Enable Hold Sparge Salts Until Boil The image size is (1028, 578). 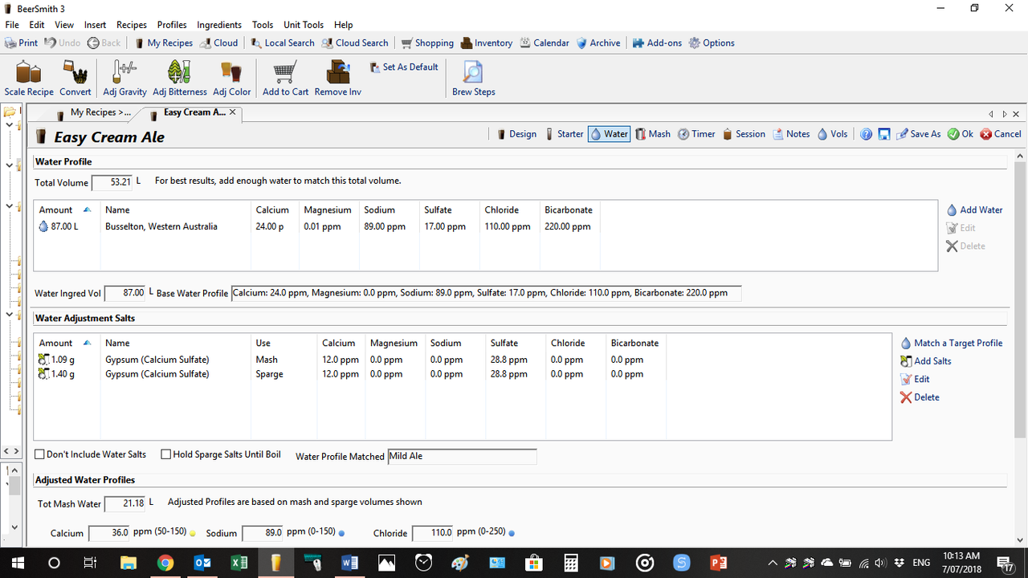166,454
